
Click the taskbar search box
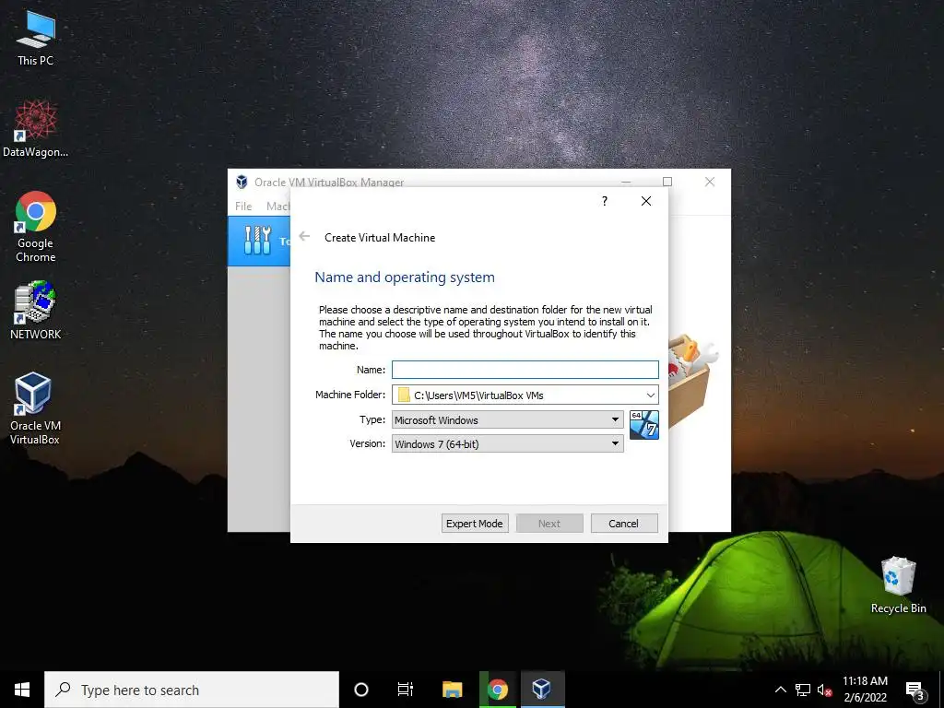point(192,690)
